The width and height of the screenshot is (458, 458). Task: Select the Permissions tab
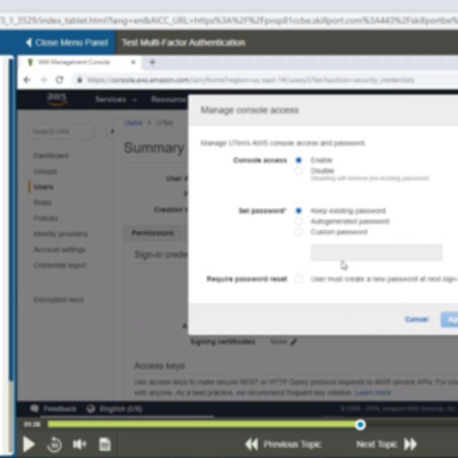[x=153, y=233]
